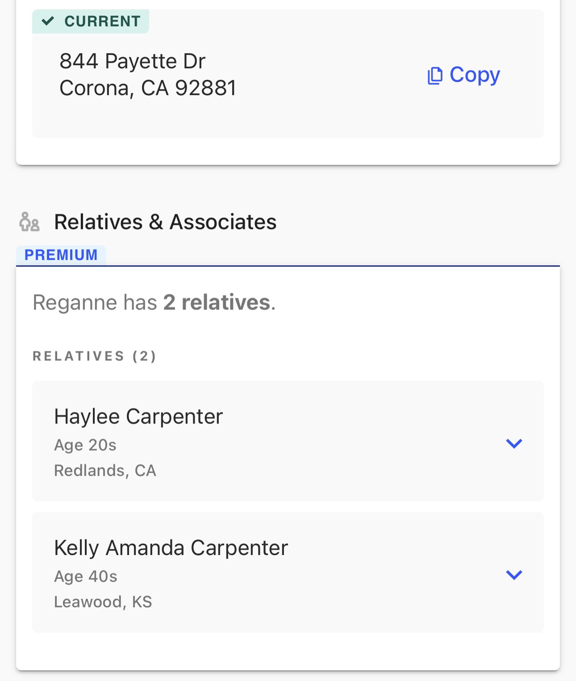The height and width of the screenshot is (681, 576).
Task: Click the Relatives & Associates heading
Action: pyautogui.click(x=165, y=222)
